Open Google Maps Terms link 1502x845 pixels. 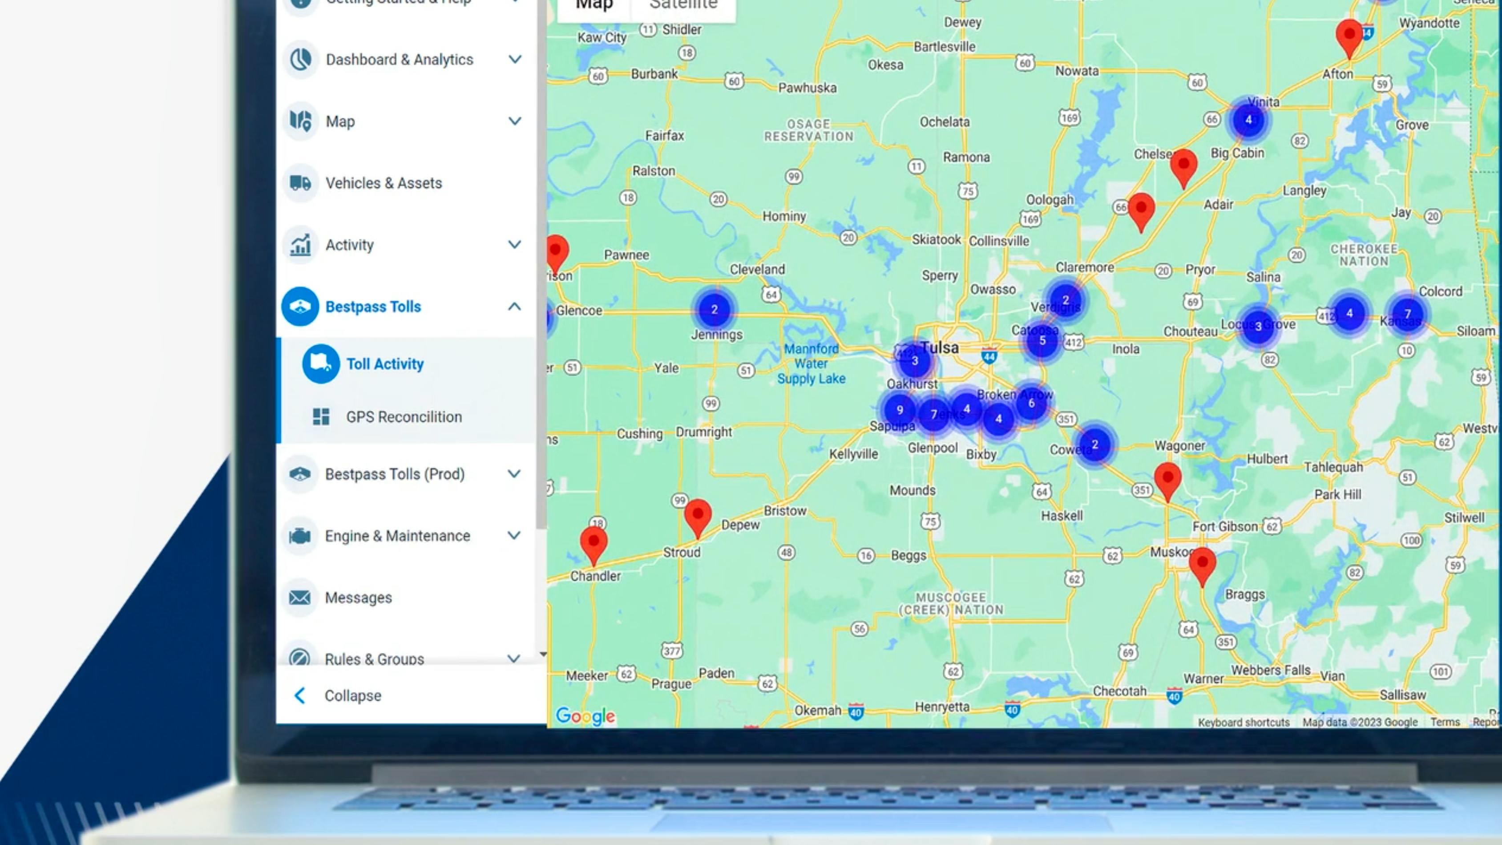tap(1445, 722)
